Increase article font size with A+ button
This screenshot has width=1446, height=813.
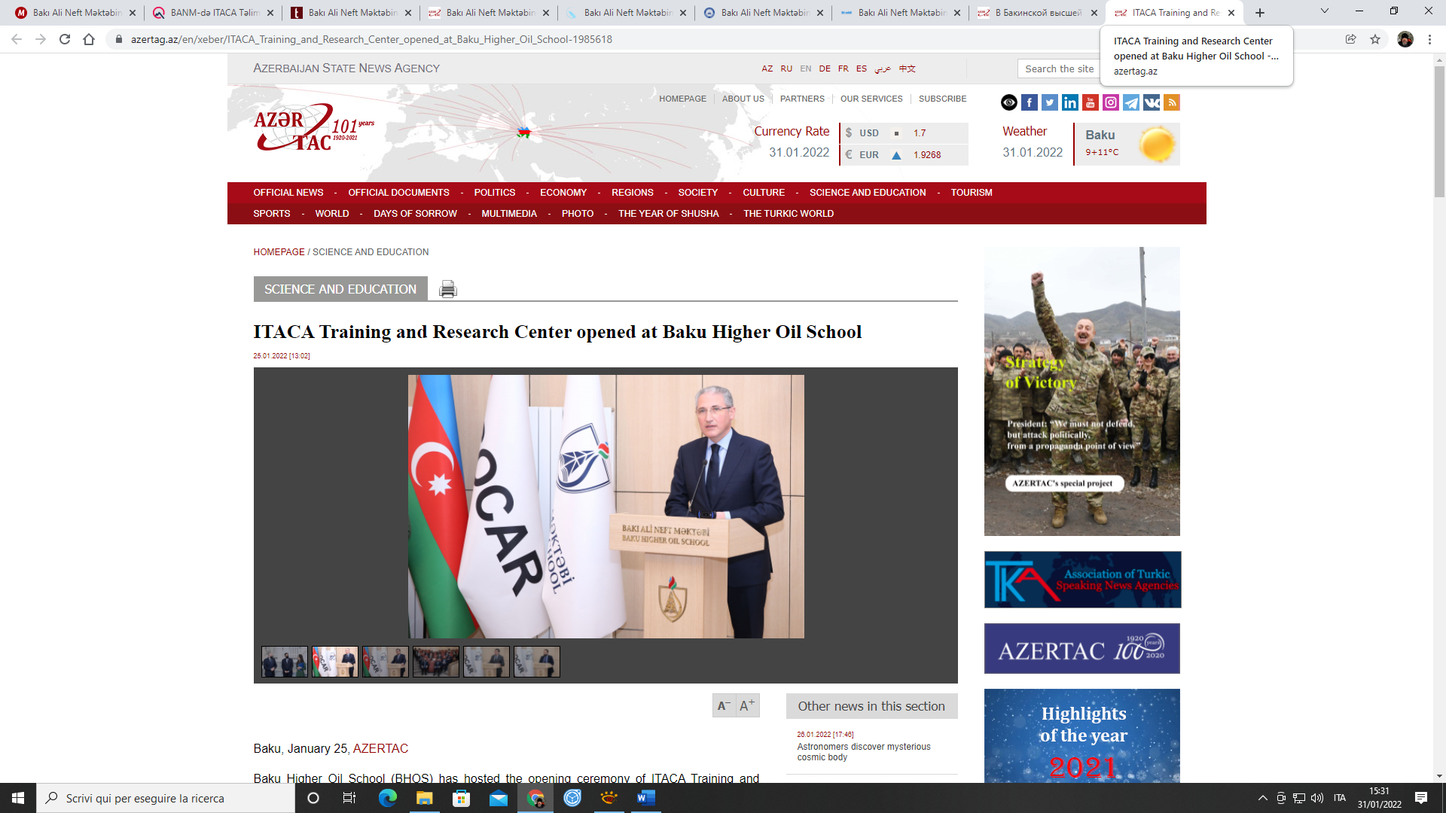(747, 705)
